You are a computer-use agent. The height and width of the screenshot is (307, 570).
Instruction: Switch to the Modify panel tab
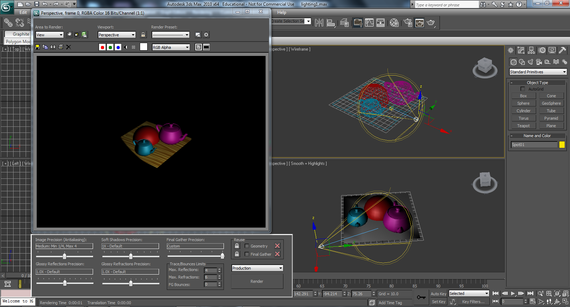[521, 50]
